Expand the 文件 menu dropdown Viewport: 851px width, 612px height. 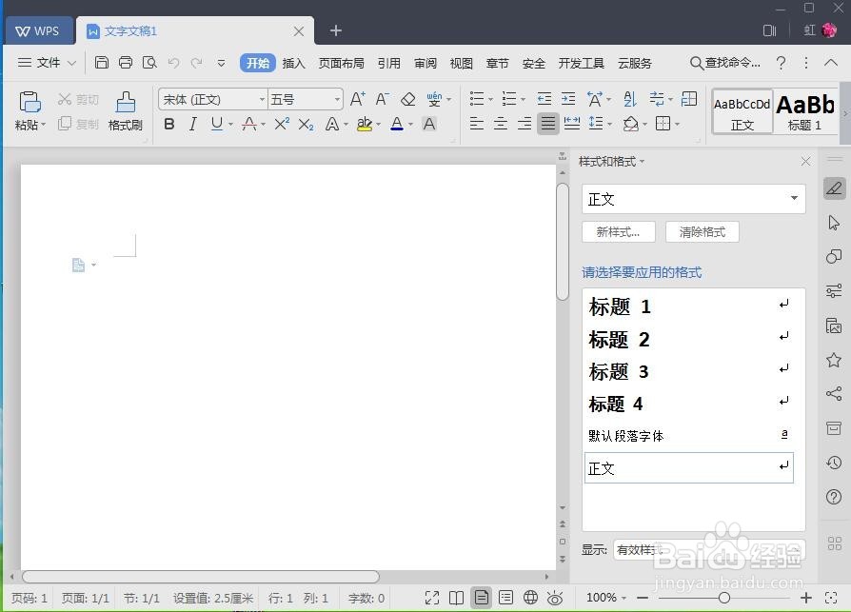47,63
